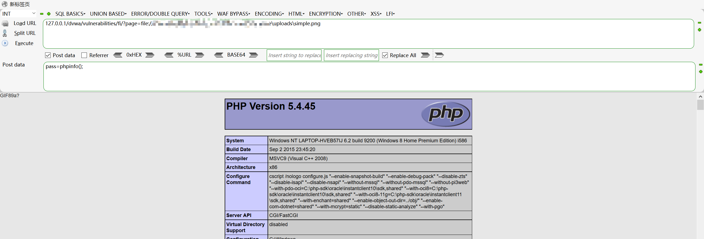The image size is (704, 239).
Task: Open the WAF BYPASS menu
Action: pyautogui.click(x=233, y=14)
